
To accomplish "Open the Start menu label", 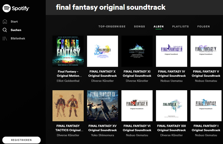I will (14, 22).
